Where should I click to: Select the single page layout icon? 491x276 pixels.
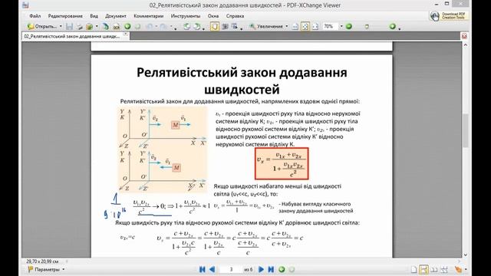click(414, 269)
